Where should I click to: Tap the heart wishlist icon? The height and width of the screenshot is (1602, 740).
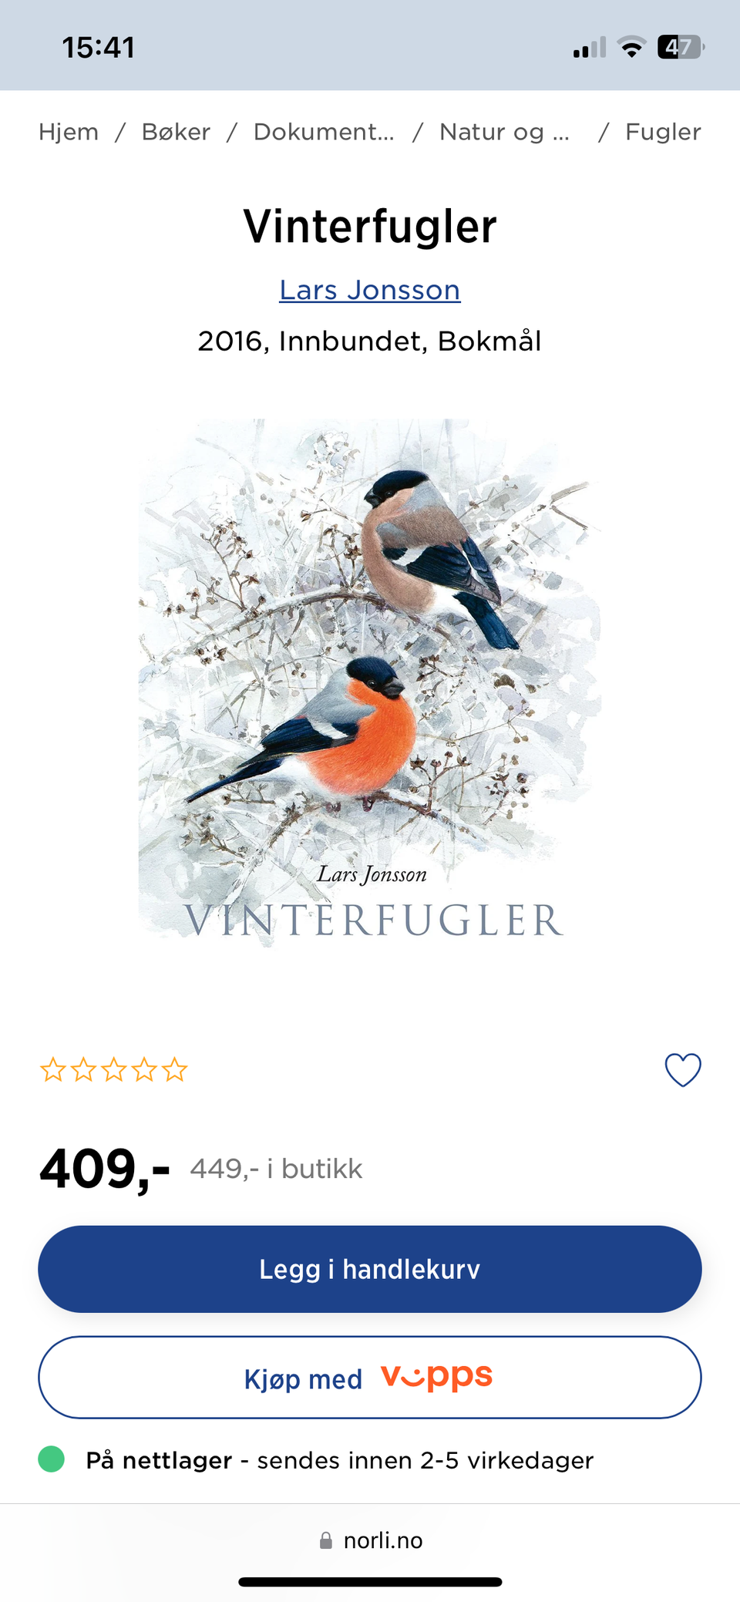pos(683,1070)
